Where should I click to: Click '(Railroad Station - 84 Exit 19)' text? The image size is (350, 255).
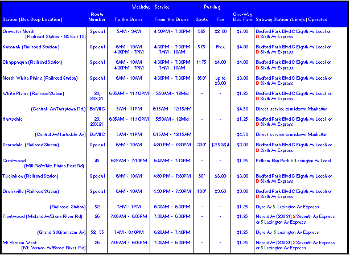point(55,36)
